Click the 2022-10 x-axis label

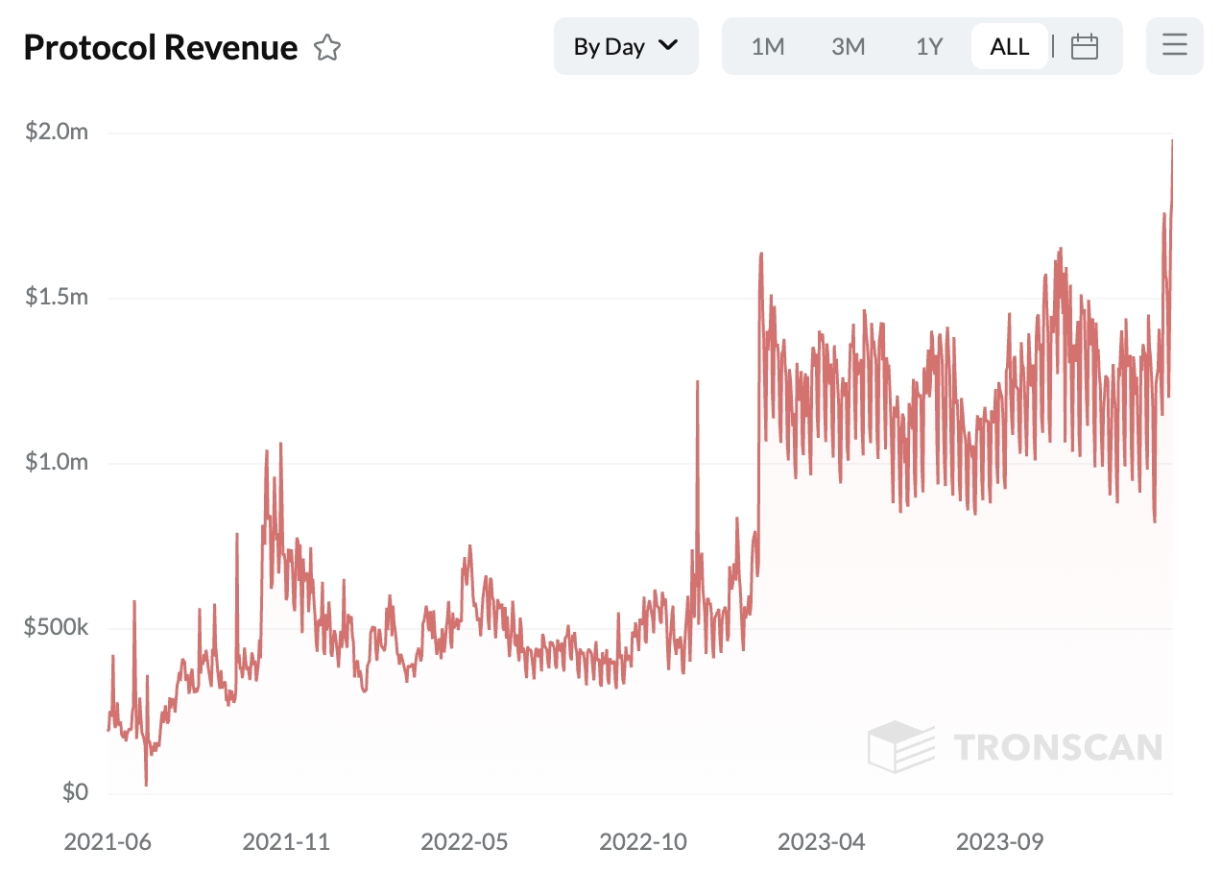coord(643,842)
